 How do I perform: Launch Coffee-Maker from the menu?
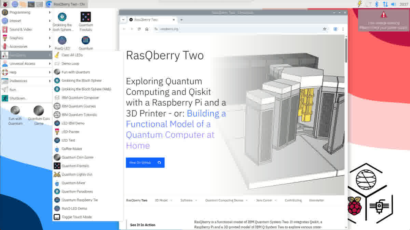(x=88, y=149)
